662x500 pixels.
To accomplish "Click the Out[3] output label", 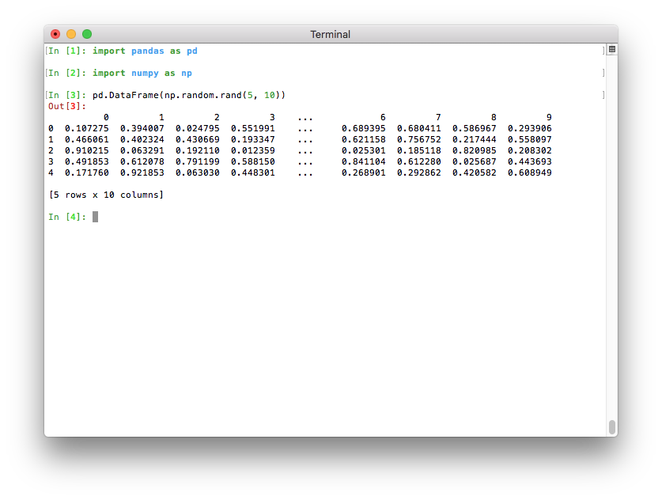I will tap(66, 106).
